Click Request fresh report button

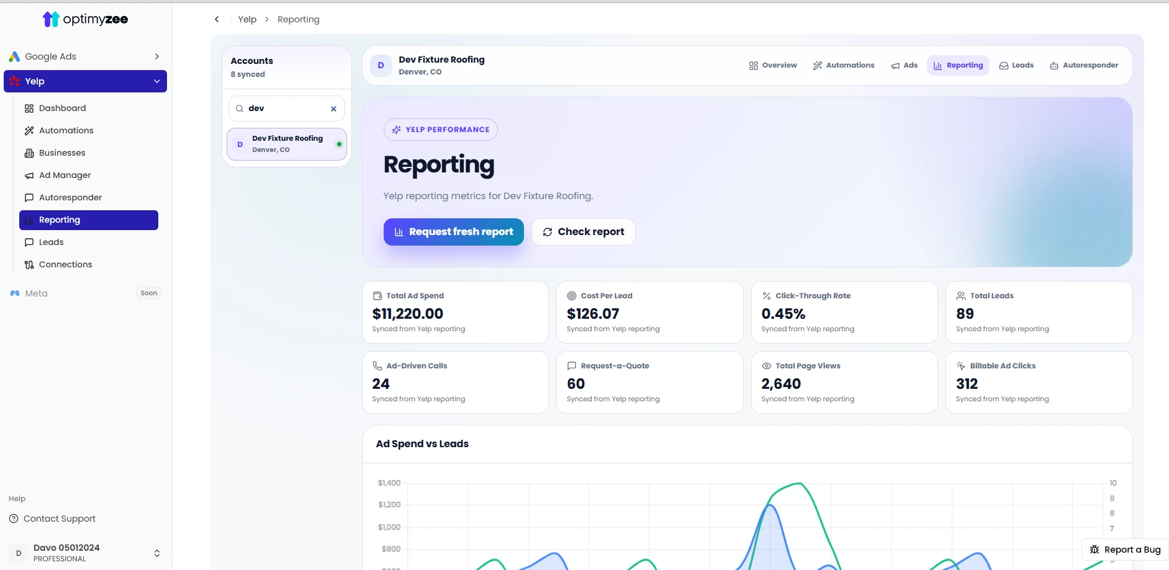click(454, 232)
